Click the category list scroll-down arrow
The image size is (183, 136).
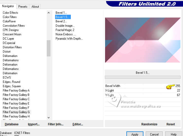pyautogui.click(x=49, y=117)
